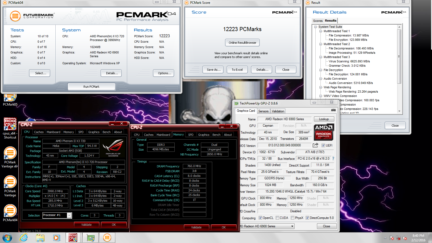Open the Action Center flag tray icon

tap(392, 238)
